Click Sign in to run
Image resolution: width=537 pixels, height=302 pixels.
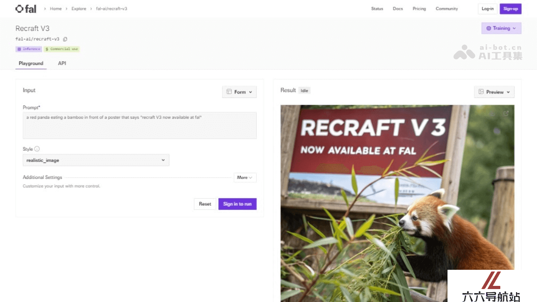click(x=237, y=204)
